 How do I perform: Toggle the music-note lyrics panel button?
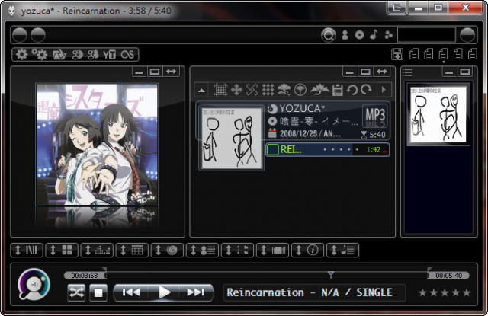point(342,250)
